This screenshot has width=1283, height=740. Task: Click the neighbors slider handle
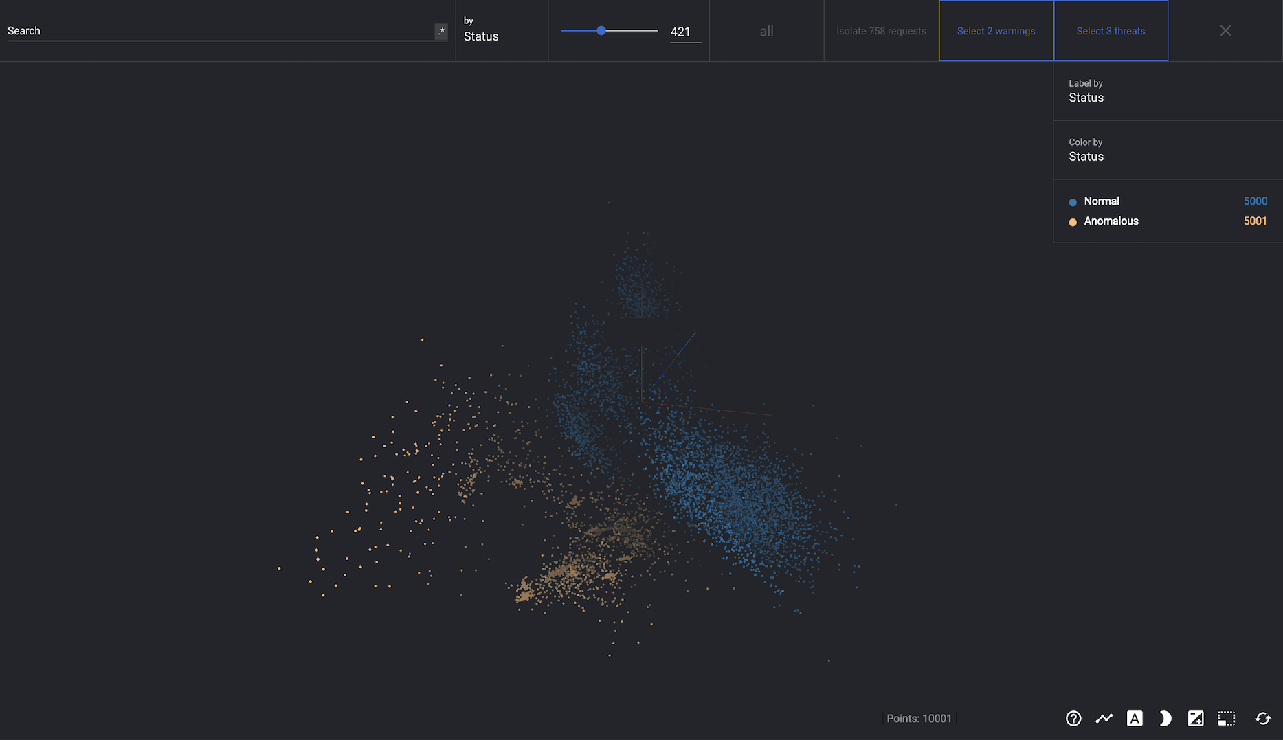click(x=601, y=31)
